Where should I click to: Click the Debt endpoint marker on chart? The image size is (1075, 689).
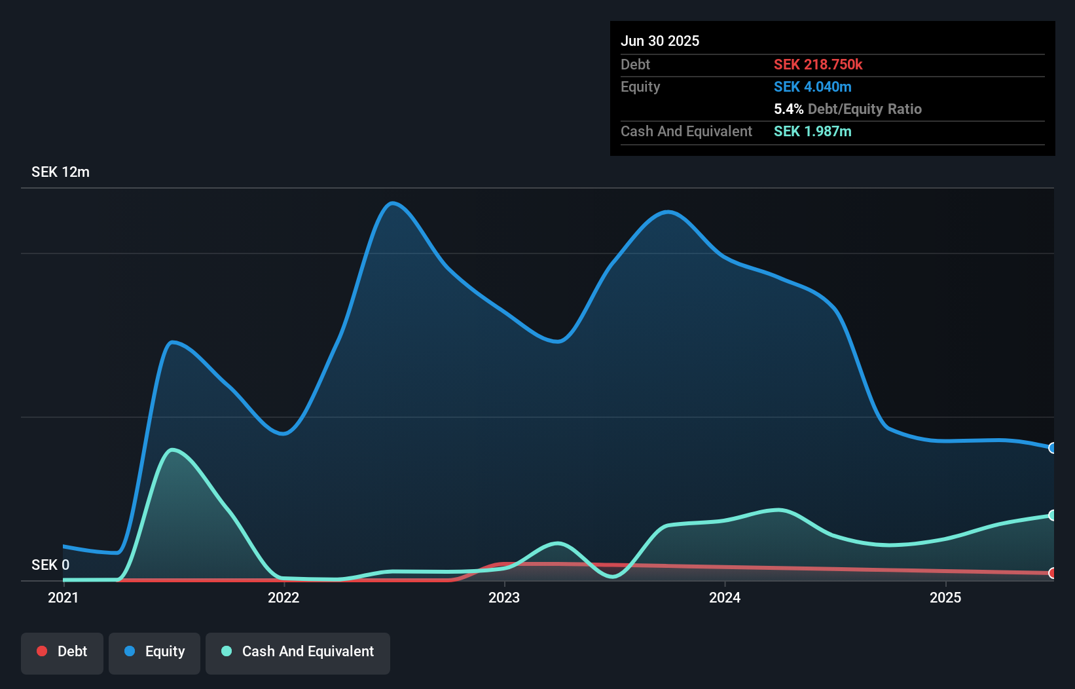1052,573
